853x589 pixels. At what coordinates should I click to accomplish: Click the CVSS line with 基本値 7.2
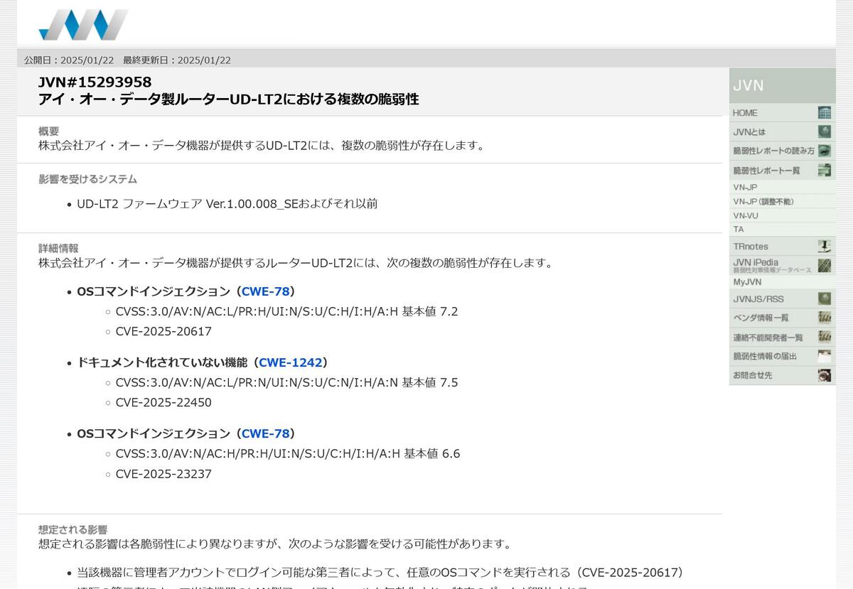(x=286, y=311)
